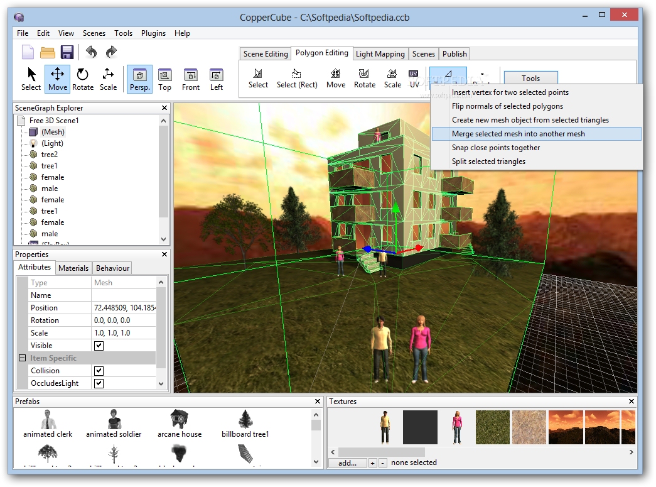The width and height of the screenshot is (656, 487).
Task: Switch to Top camera view
Action: tap(165, 79)
